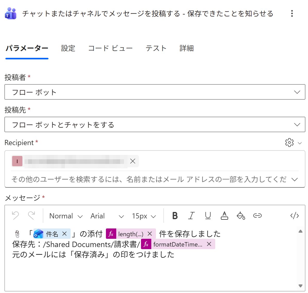Click scroll-up arrow in message editor

301,231
